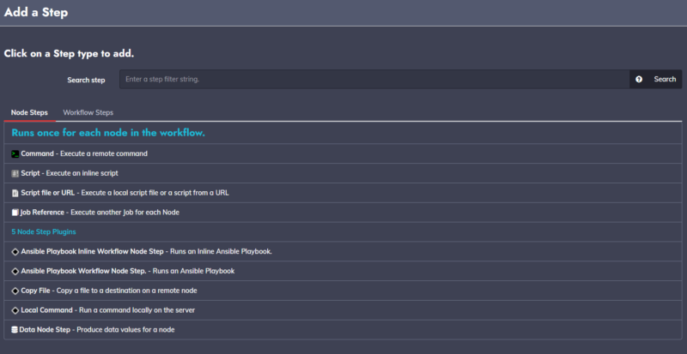Focus the step filter string field
The height and width of the screenshot is (354, 687).
coord(374,79)
